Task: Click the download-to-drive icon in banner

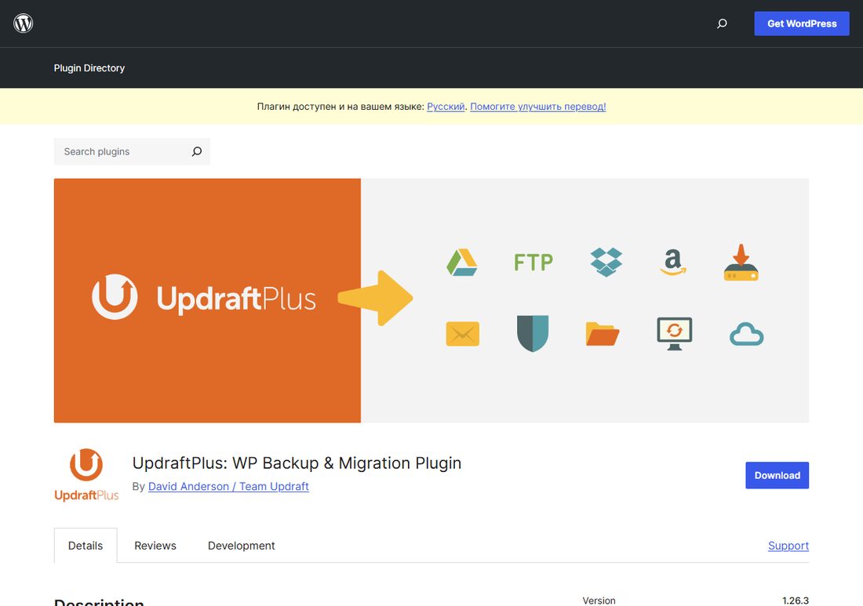Action: coord(741,263)
